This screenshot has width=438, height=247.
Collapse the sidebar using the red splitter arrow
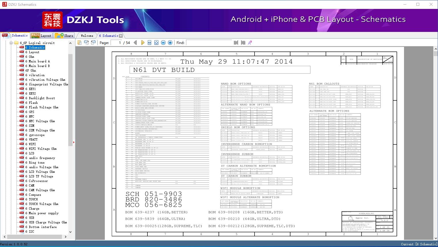(x=74, y=142)
